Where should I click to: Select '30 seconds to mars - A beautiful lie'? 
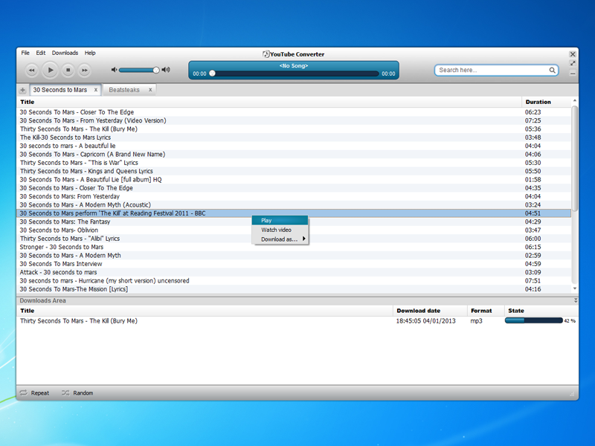(294, 146)
